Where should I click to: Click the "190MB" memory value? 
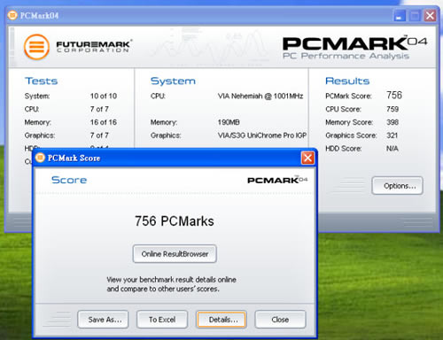tap(229, 122)
